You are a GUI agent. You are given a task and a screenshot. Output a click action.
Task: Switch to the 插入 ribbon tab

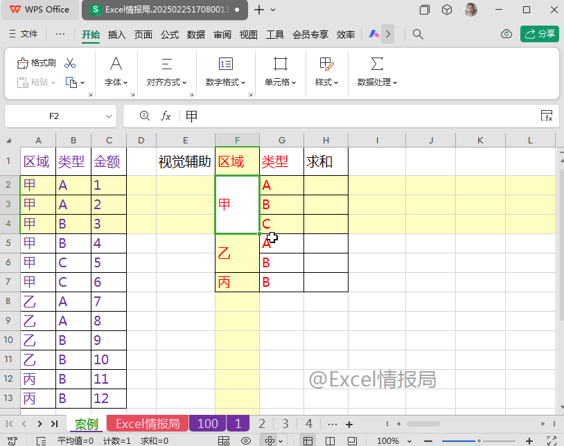pyautogui.click(x=116, y=33)
